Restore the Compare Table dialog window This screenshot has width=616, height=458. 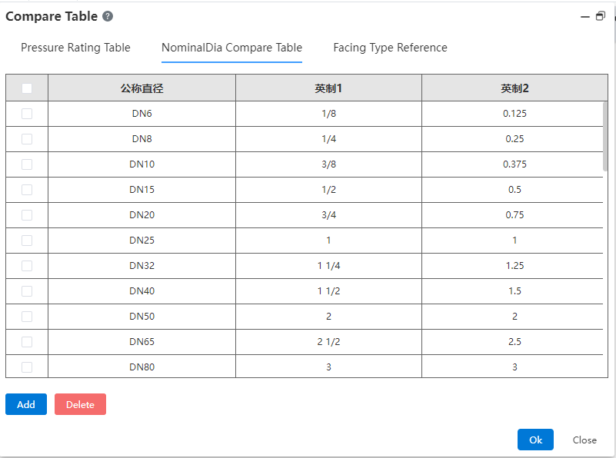(601, 16)
